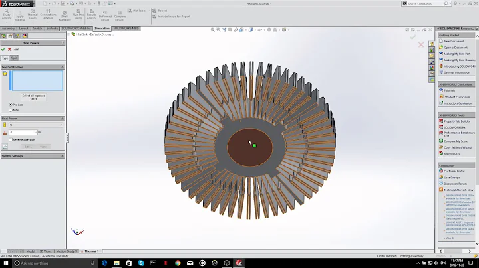Open the Study Advisor dropdown arrow
479x268 pixels.
coord(7,23)
